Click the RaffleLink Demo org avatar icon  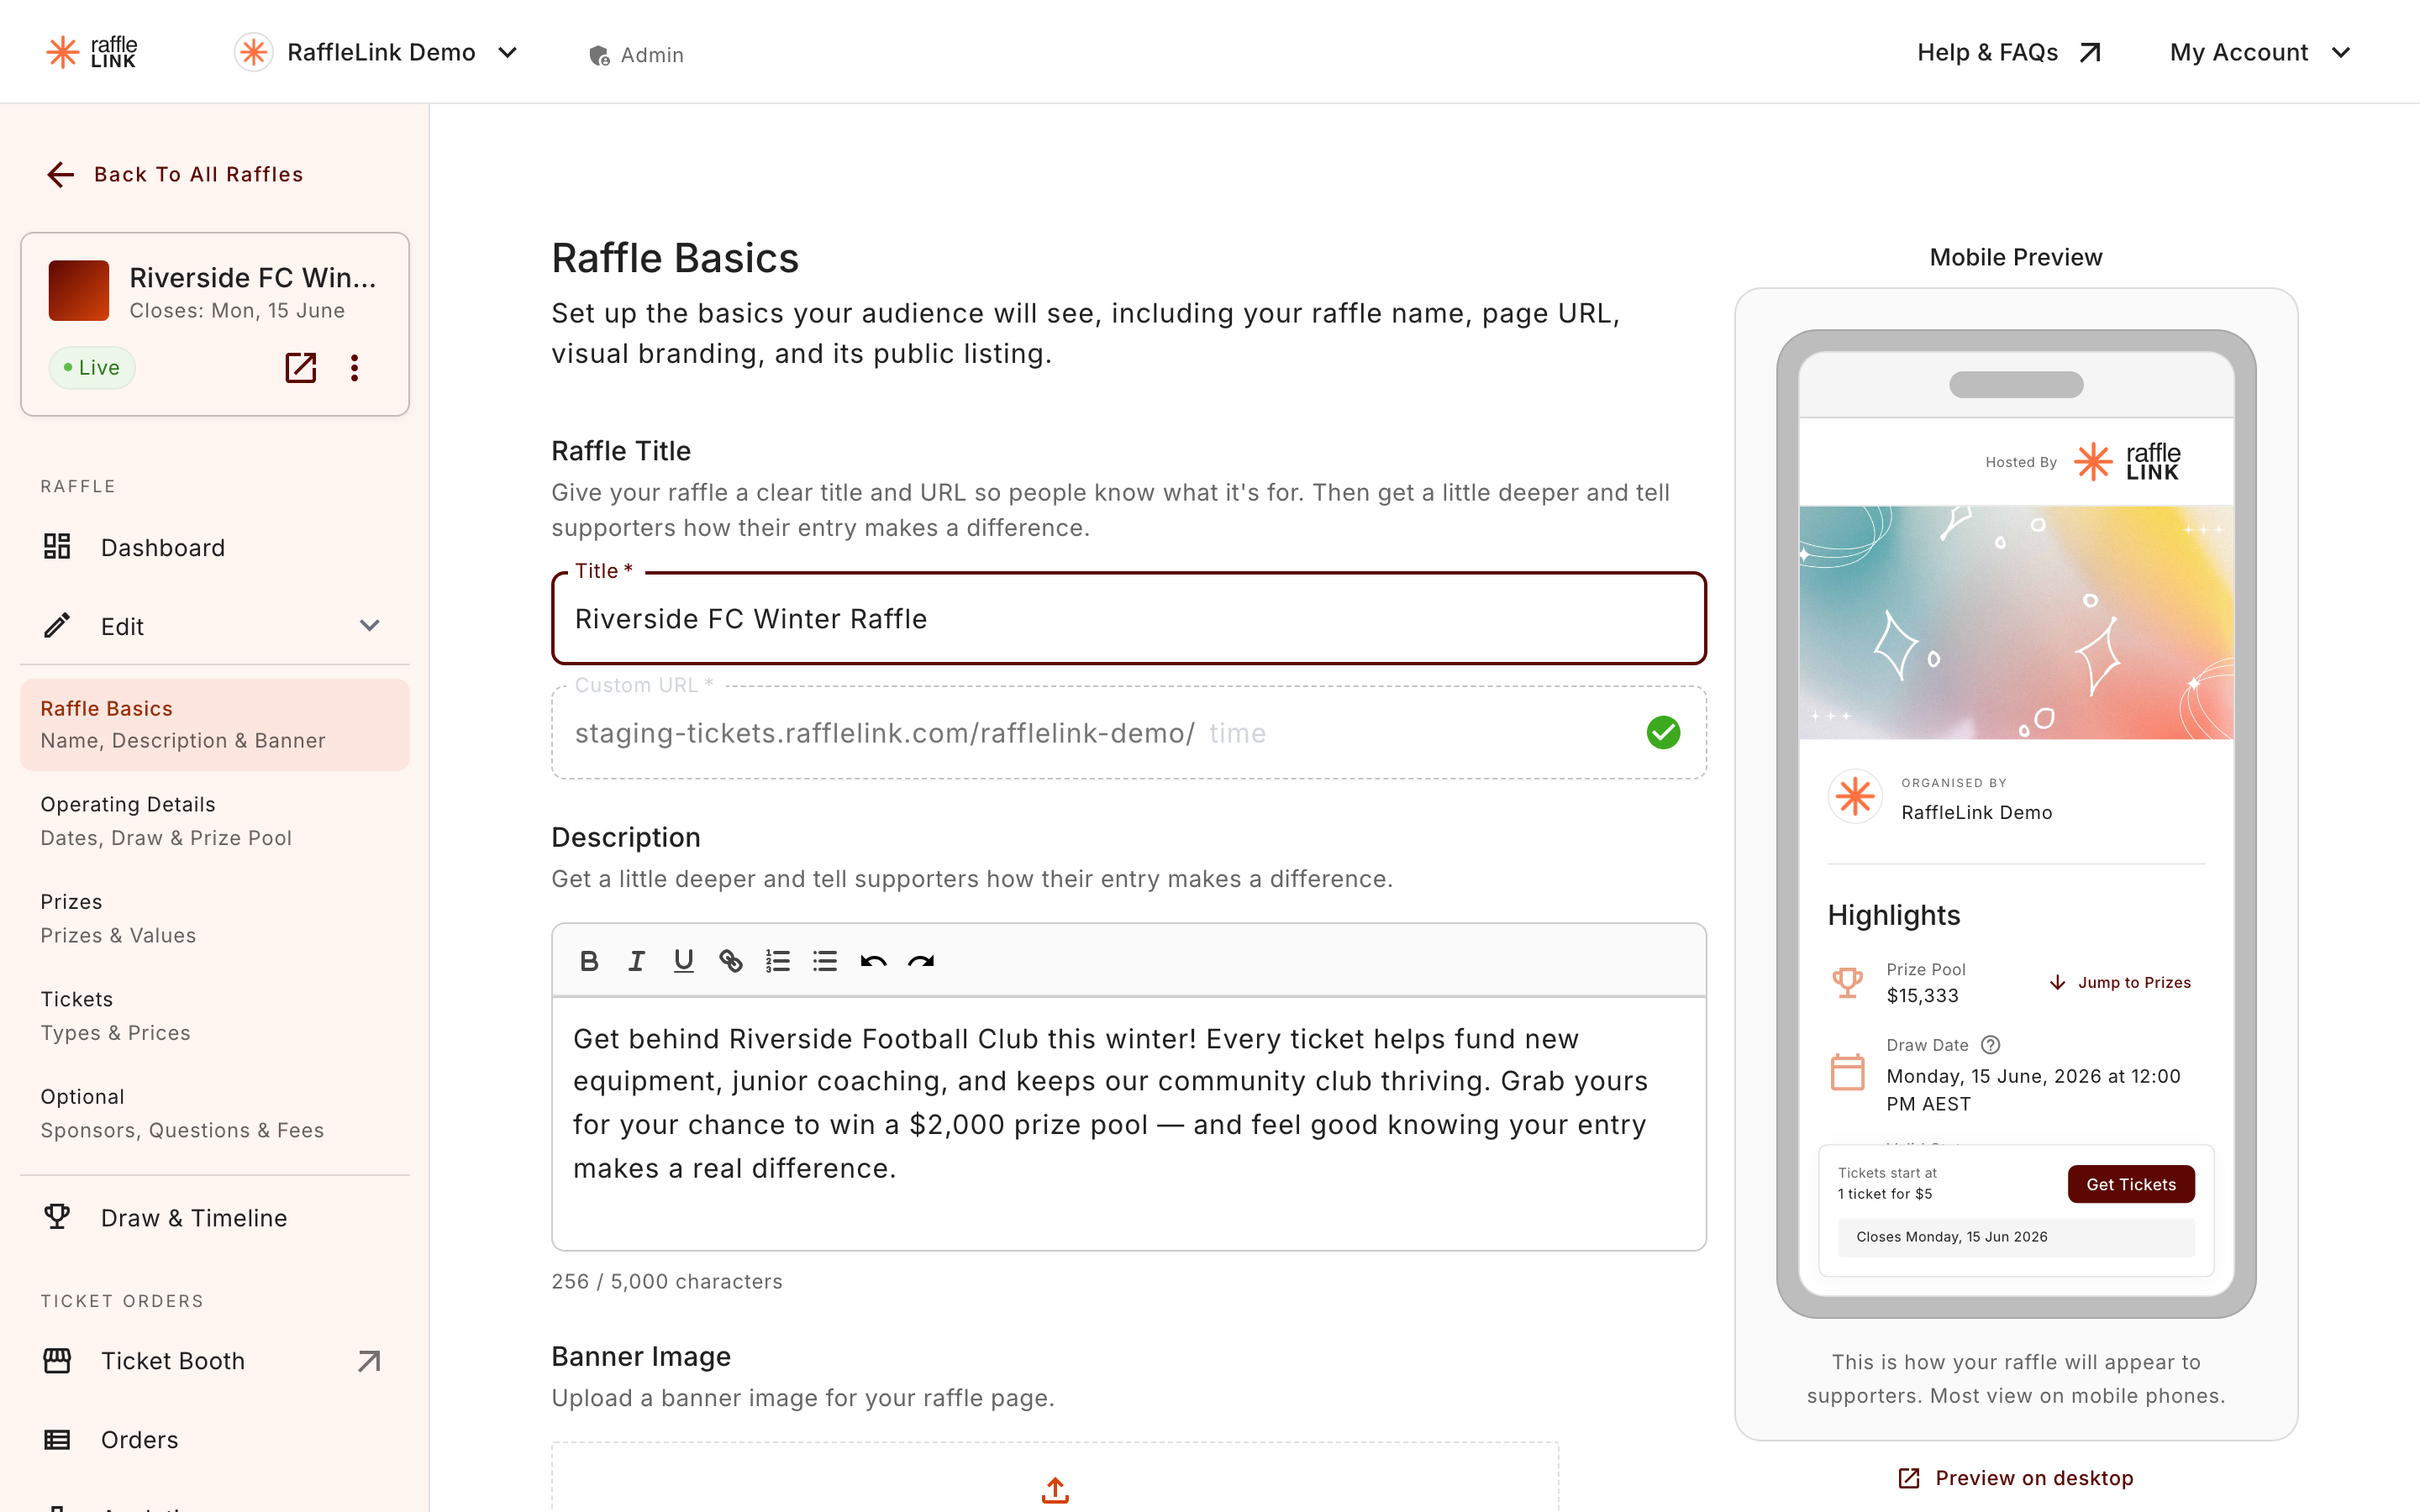253,52
